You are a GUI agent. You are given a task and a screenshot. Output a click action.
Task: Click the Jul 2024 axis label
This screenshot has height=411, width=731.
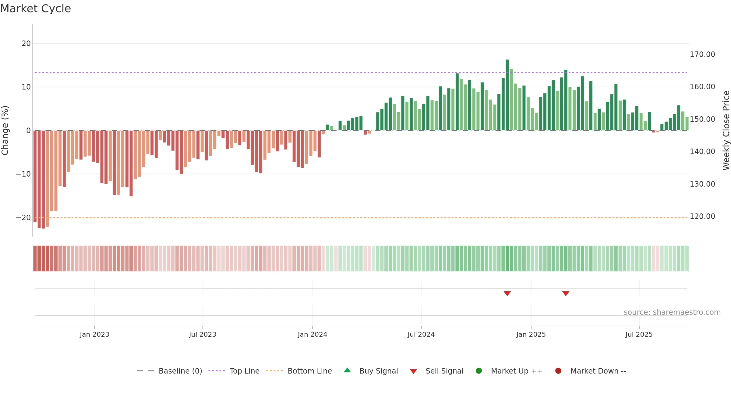[421, 334]
